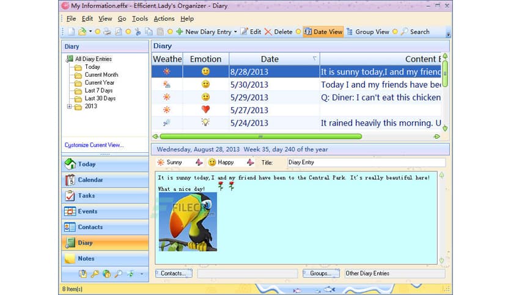Click the toucan image in diary text
Screen dimensions: 511x295
(188, 222)
